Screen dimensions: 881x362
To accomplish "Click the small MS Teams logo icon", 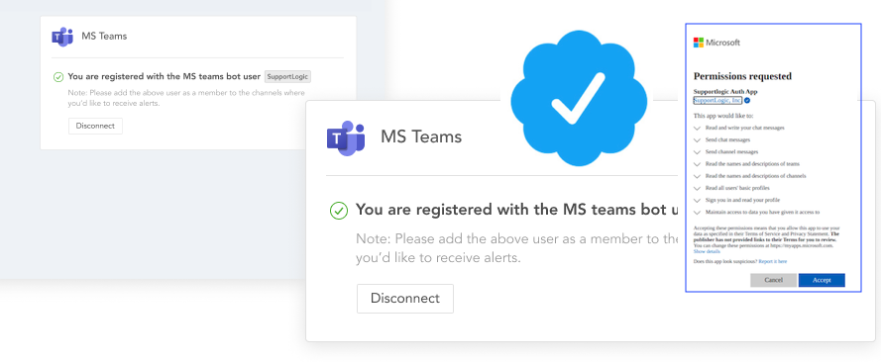I will [62, 37].
